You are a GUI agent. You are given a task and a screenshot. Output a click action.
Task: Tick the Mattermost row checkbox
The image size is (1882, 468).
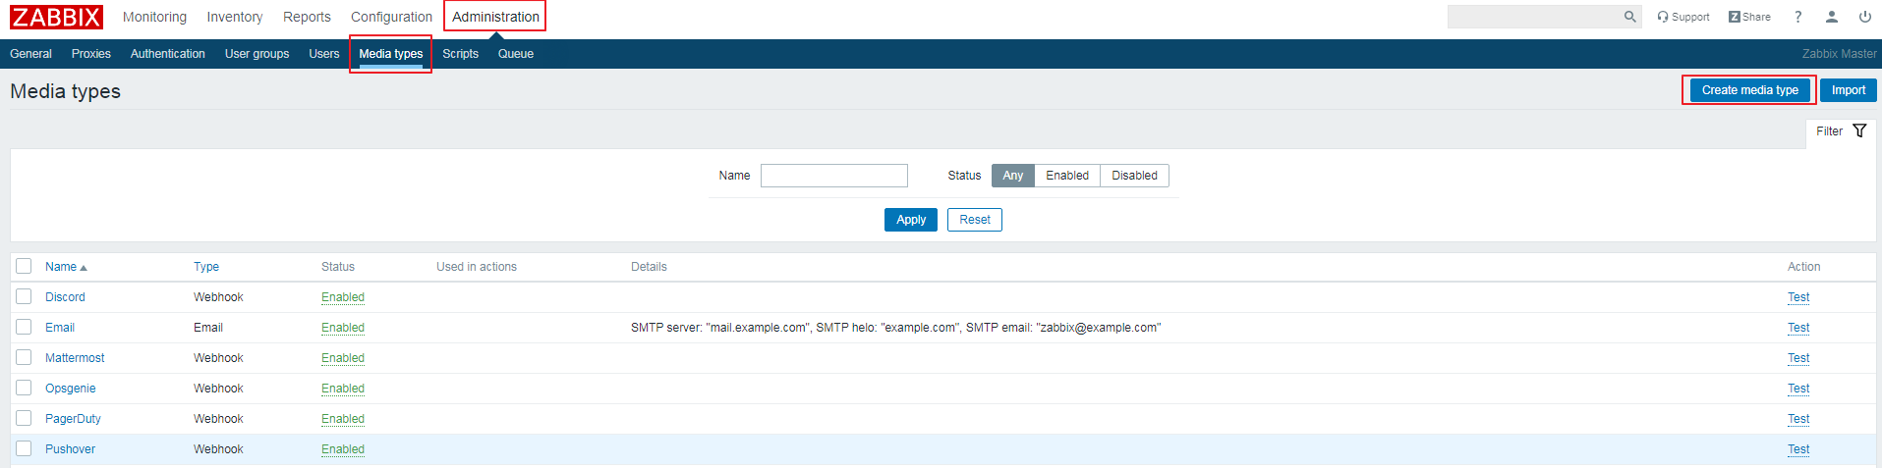(x=24, y=357)
